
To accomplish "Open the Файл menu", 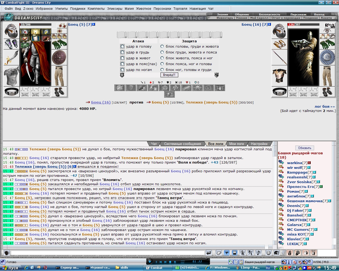I will pyautogui.click(x=9, y=8).
